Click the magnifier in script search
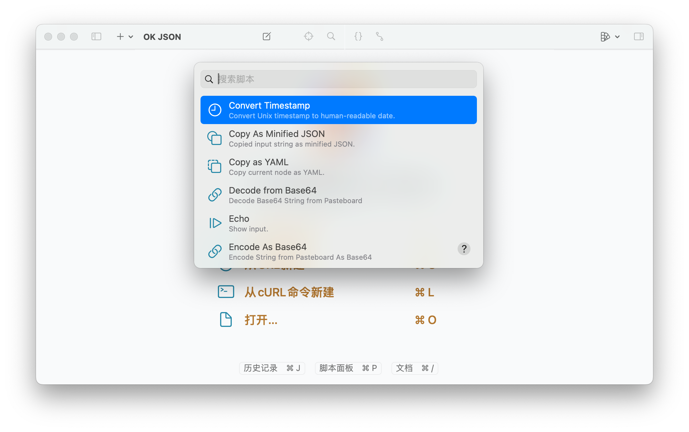Screen dimensions: 689x432 point(209,79)
